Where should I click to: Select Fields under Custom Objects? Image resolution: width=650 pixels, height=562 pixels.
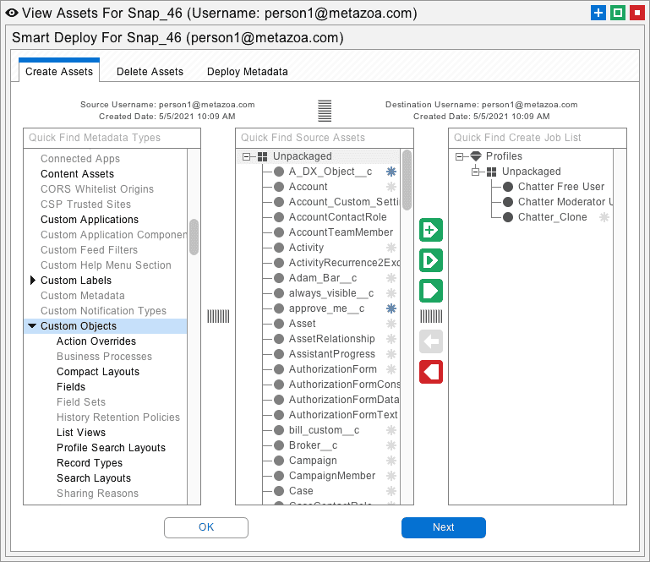71,387
